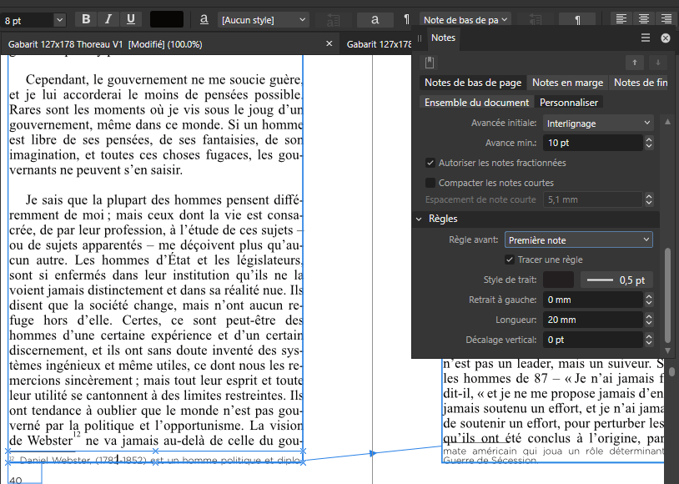The image size is (679, 484).
Task: Uncheck 'Tracer une règle'
Action: click(x=509, y=260)
